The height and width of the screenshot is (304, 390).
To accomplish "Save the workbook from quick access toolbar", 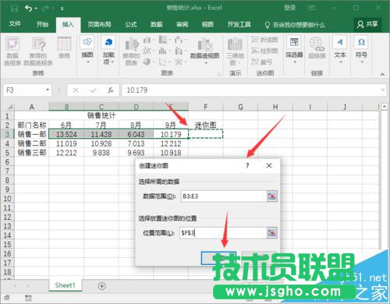I will point(14,9).
